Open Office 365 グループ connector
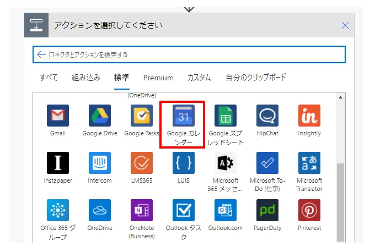 coord(58,210)
